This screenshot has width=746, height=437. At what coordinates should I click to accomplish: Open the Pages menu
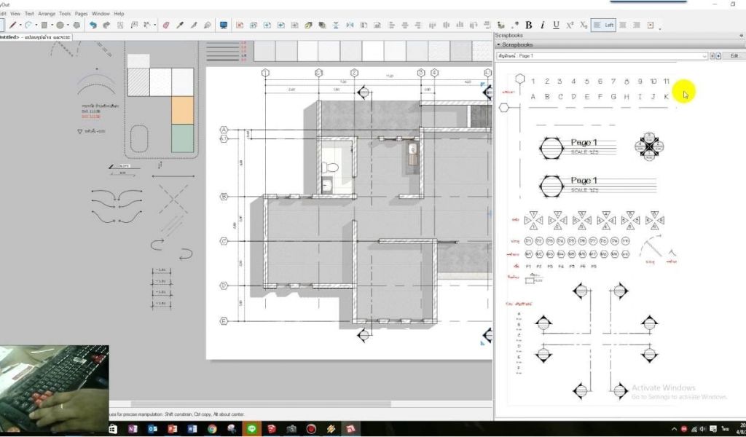pos(82,13)
